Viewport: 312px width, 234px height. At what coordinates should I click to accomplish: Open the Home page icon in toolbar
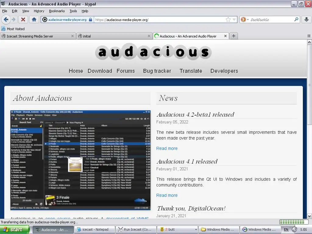pos(34,19)
